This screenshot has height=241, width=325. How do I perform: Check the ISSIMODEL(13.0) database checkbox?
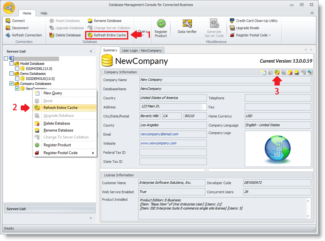pos(17,69)
